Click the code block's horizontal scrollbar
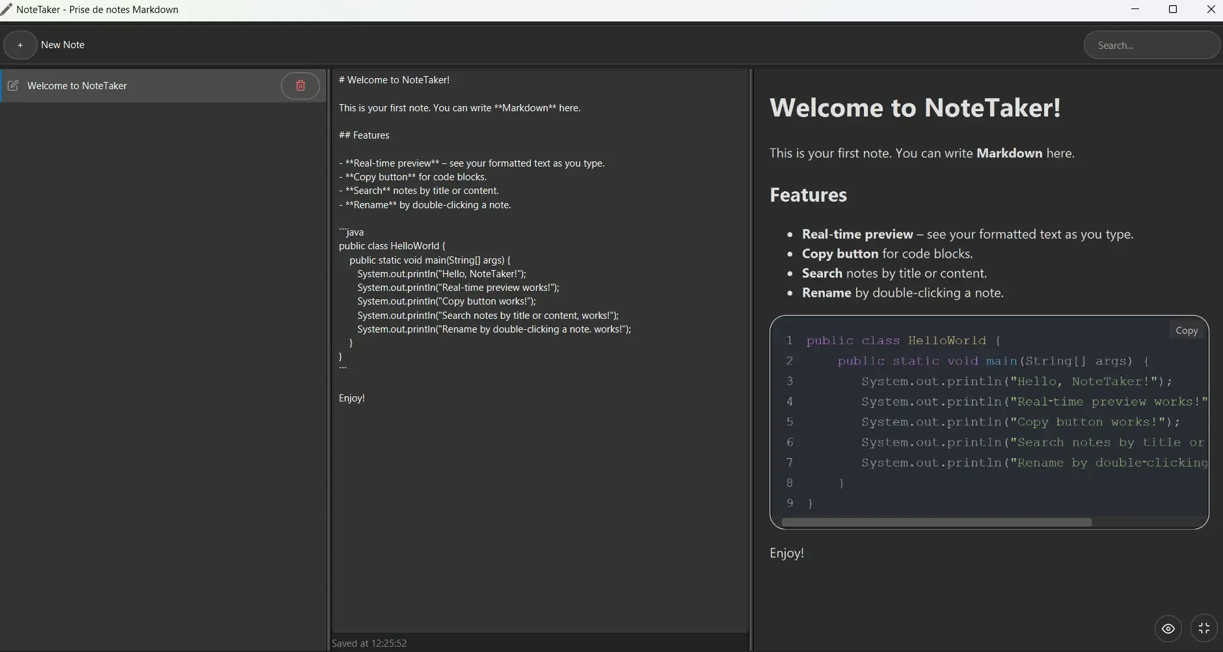Image resolution: width=1223 pixels, height=652 pixels. [935, 522]
